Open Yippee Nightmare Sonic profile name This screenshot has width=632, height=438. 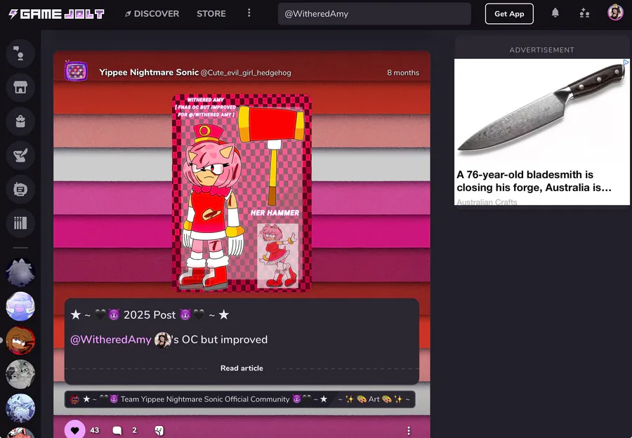click(x=149, y=72)
